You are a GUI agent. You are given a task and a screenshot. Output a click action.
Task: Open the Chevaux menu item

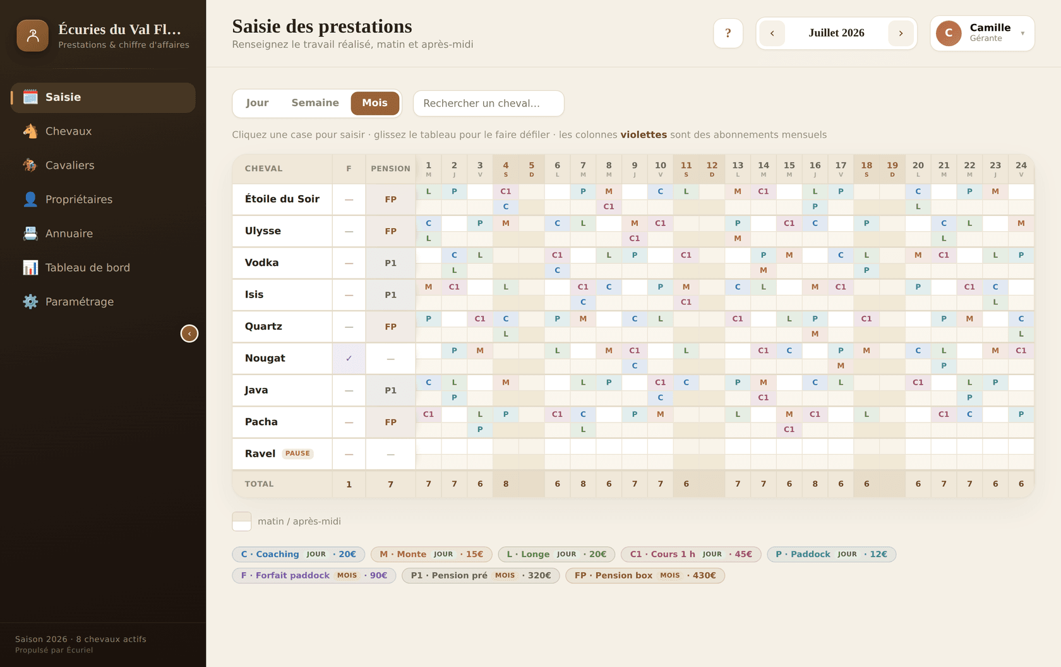pyautogui.click(x=103, y=131)
